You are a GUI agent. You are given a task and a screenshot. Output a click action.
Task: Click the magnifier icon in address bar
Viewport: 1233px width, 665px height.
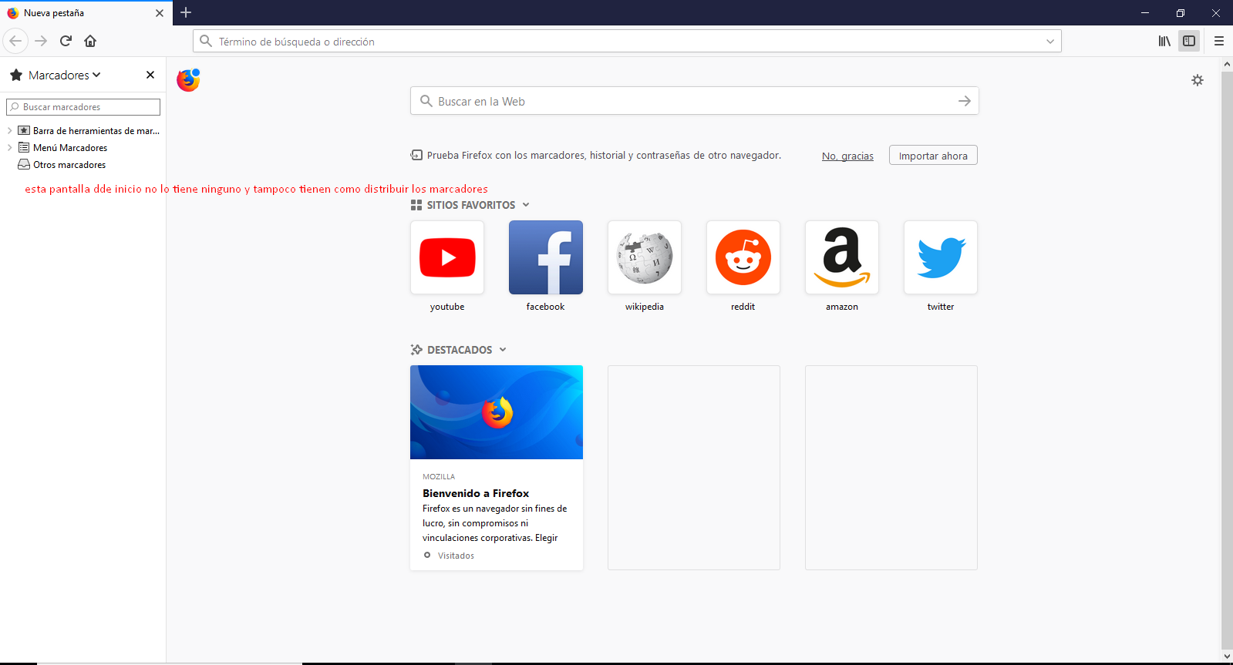[x=205, y=41]
